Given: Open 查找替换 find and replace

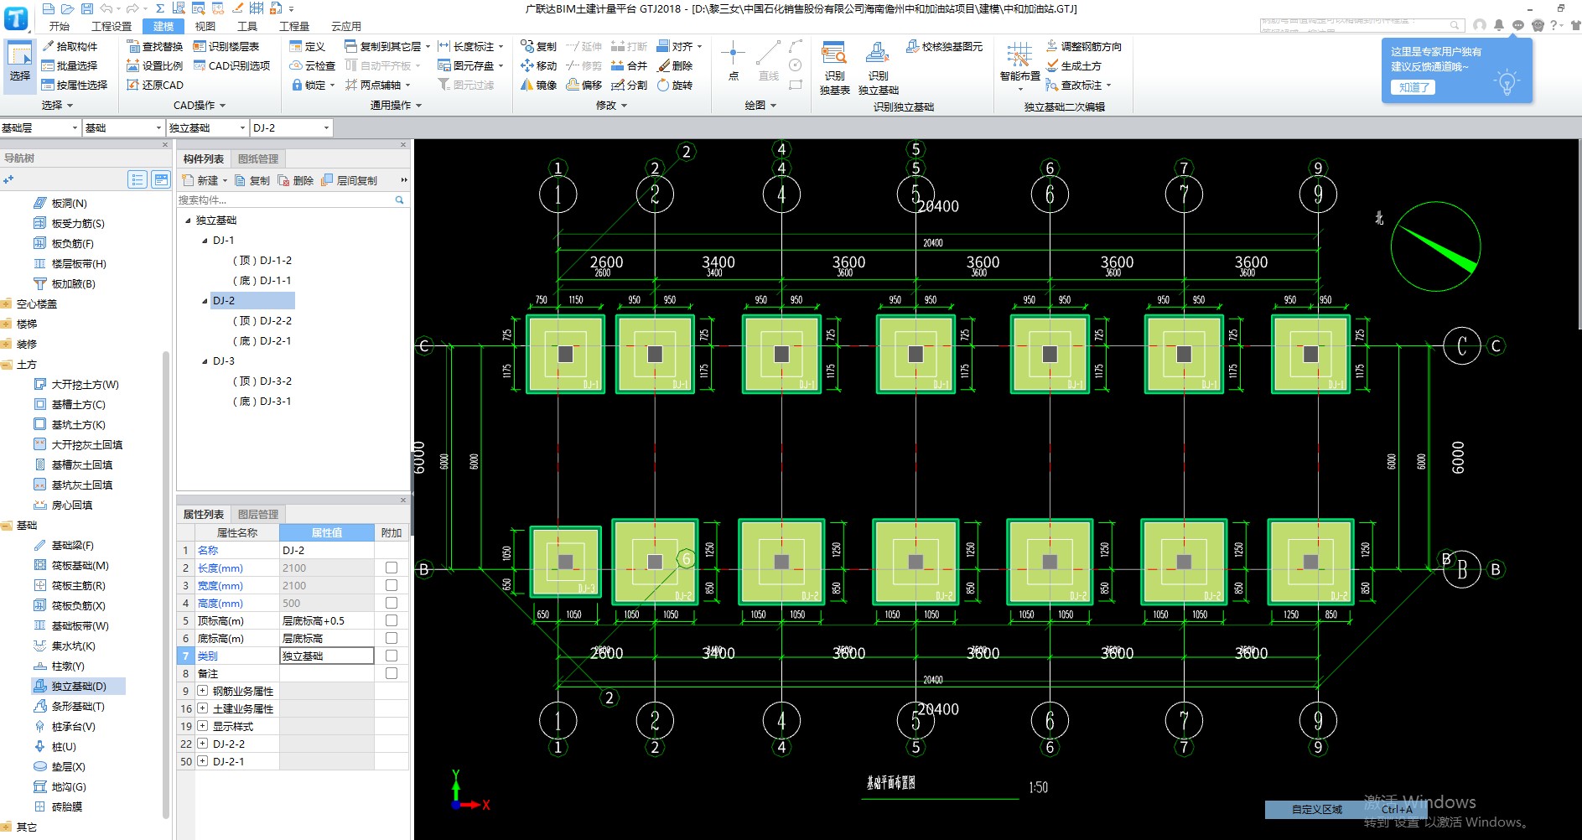Looking at the screenshot, I should pyautogui.click(x=154, y=46).
